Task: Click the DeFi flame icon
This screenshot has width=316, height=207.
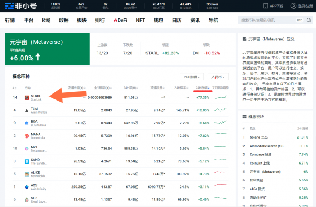Action: click(x=116, y=20)
